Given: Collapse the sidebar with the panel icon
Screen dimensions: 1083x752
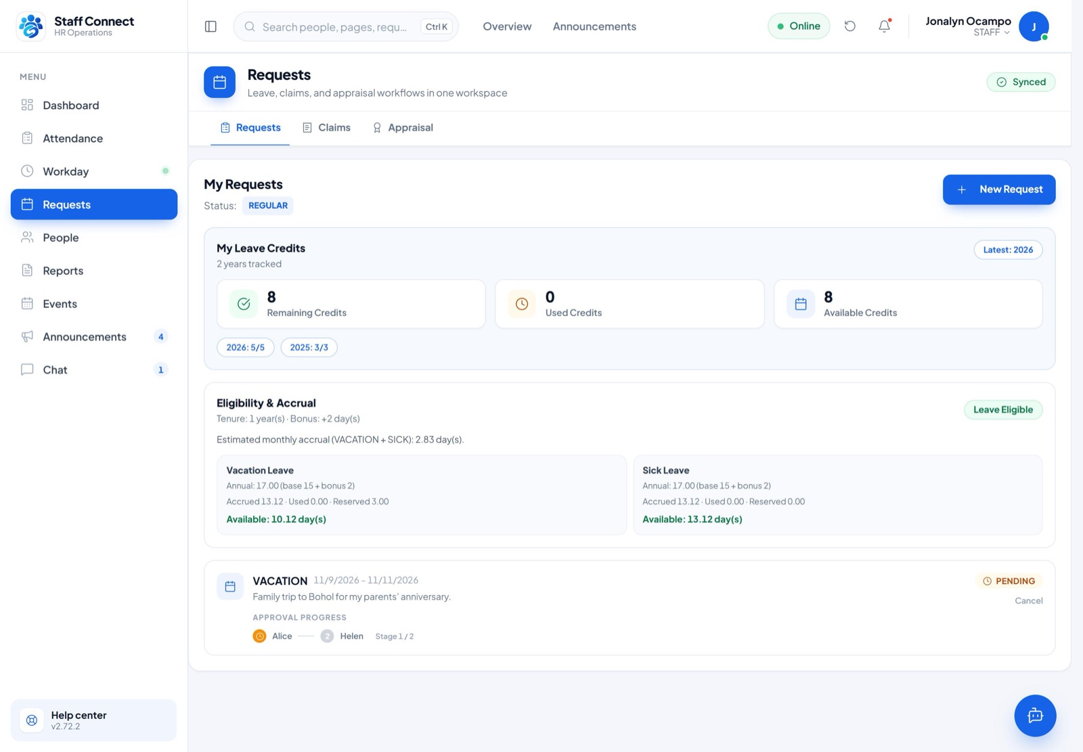Looking at the screenshot, I should [x=211, y=26].
